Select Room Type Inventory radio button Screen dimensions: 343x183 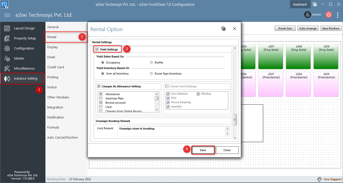coord(151,74)
